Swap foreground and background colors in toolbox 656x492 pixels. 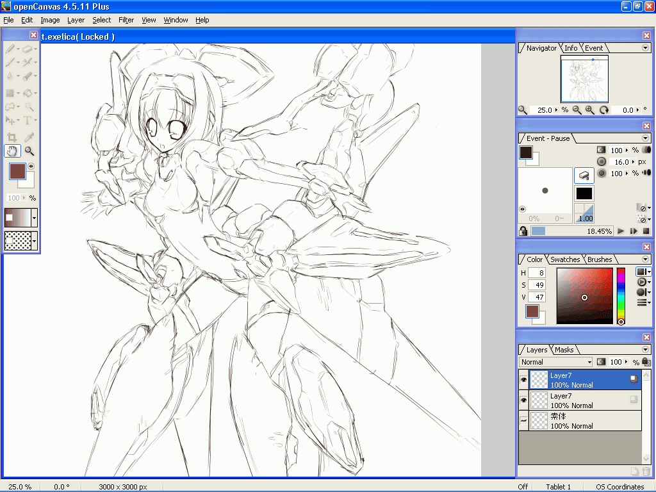(x=31, y=166)
